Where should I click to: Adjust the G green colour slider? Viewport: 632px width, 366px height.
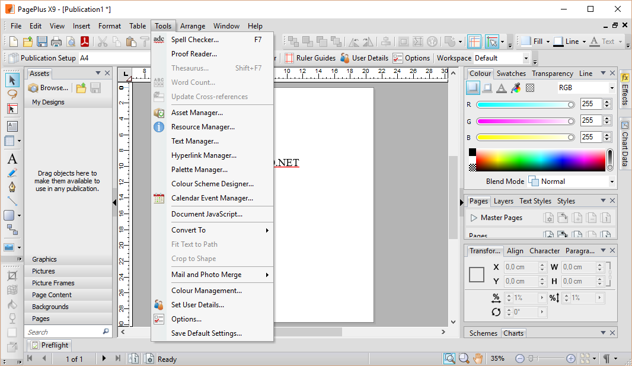coord(526,122)
